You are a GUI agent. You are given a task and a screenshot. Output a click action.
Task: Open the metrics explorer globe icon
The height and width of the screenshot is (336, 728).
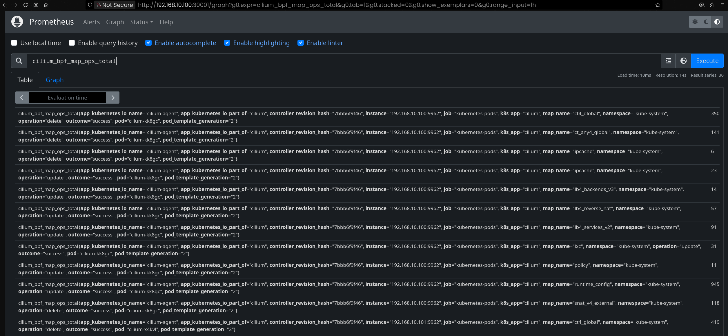click(x=683, y=61)
